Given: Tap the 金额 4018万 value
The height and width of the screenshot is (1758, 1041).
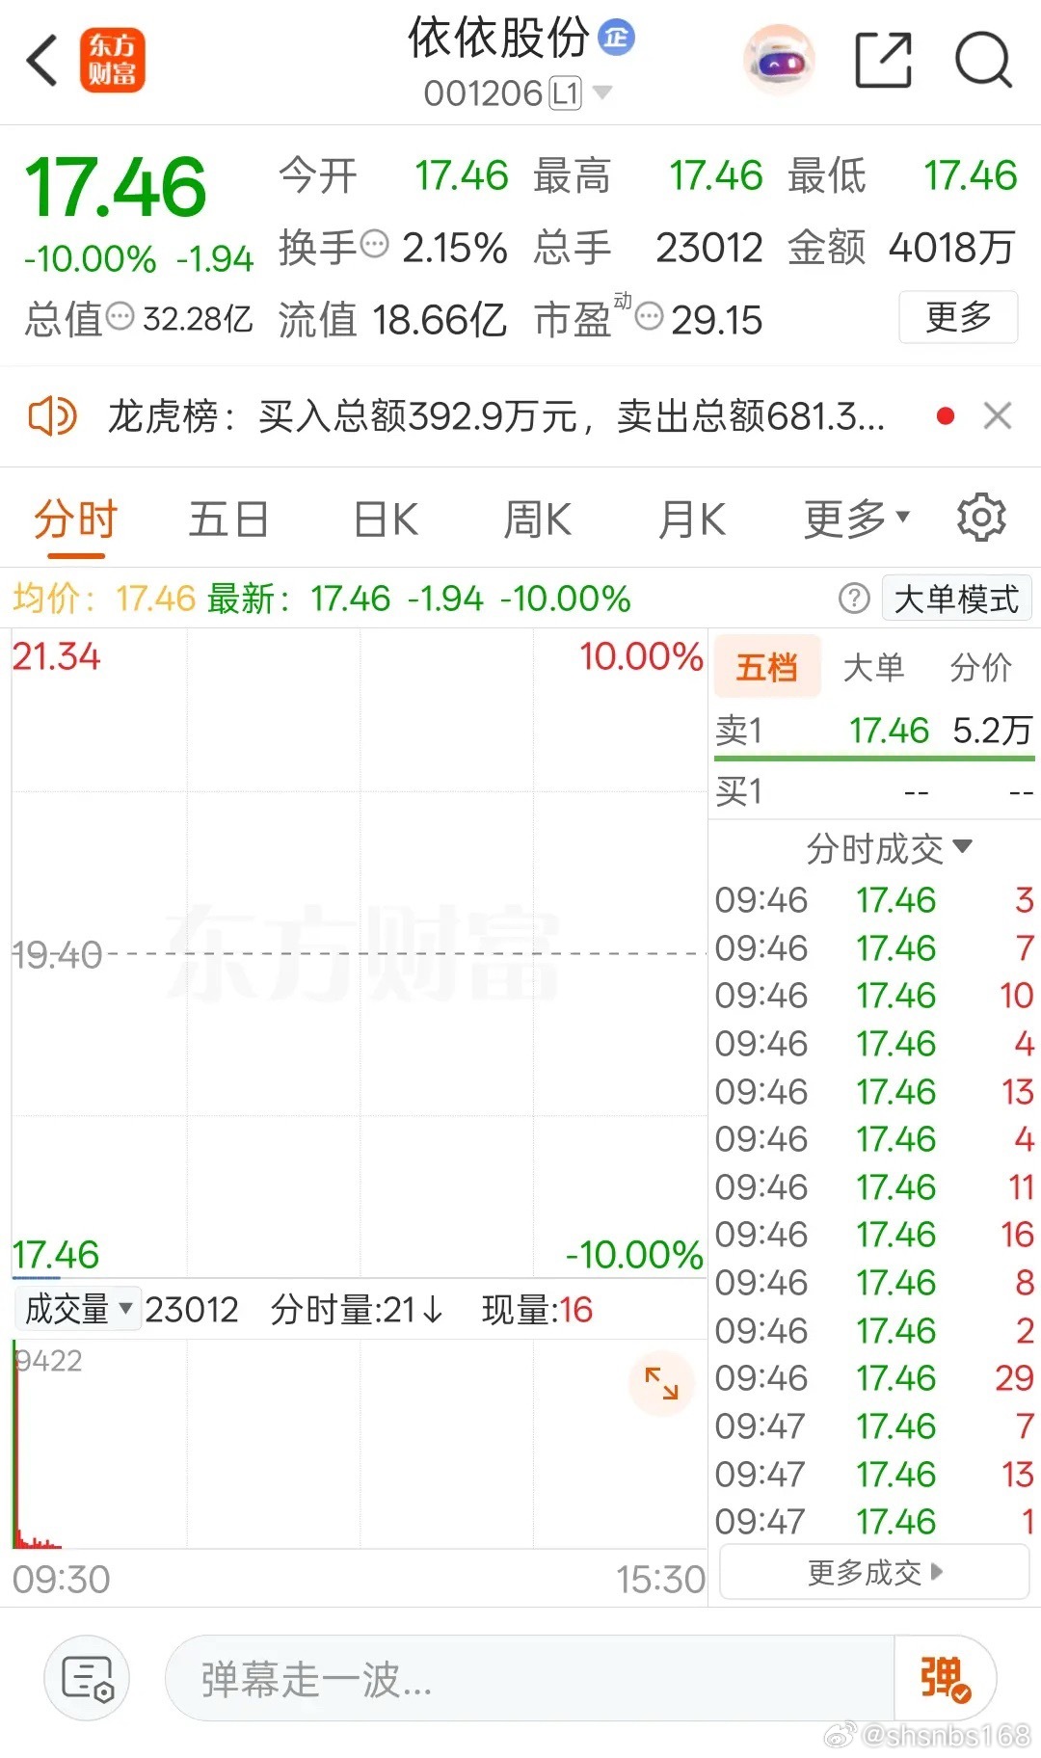Looking at the screenshot, I should pyautogui.click(x=951, y=248).
